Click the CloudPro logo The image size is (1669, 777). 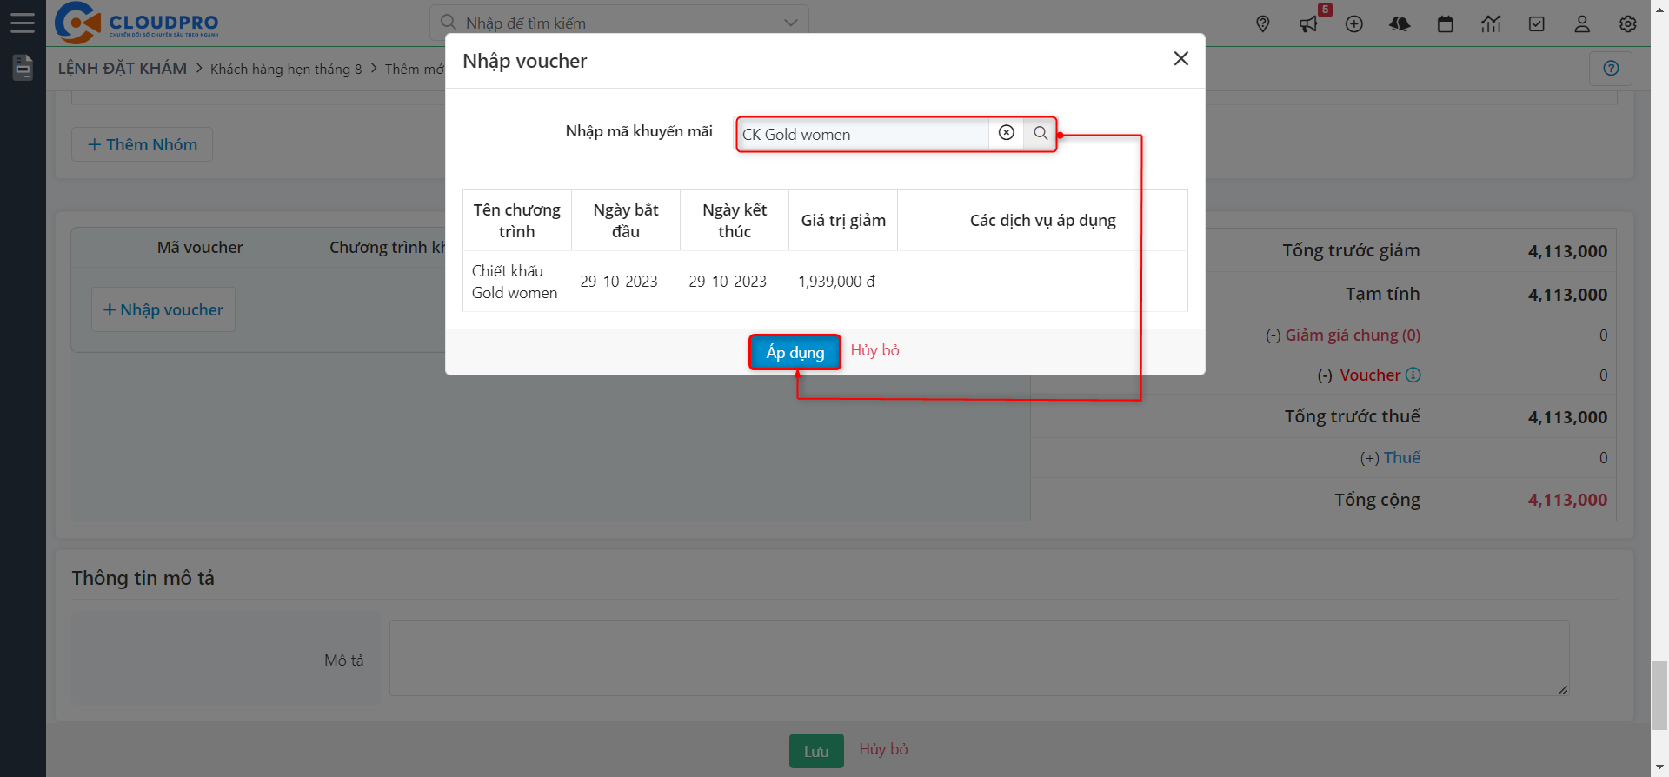click(136, 23)
